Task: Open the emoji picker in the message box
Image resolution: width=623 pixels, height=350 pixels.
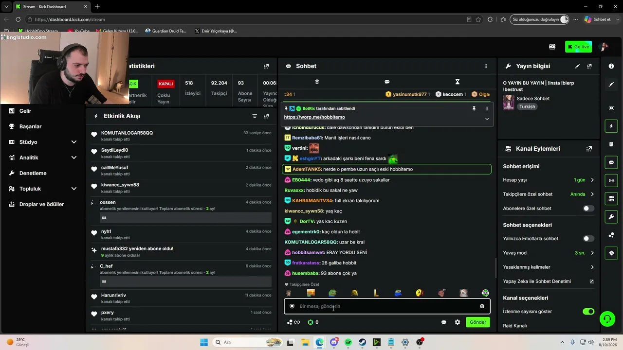Action: 482,306
